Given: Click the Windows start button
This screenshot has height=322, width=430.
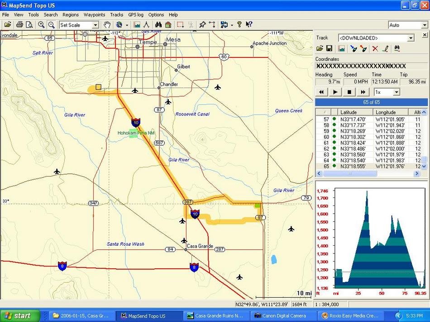Looking at the screenshot, I should coord(20,316).
